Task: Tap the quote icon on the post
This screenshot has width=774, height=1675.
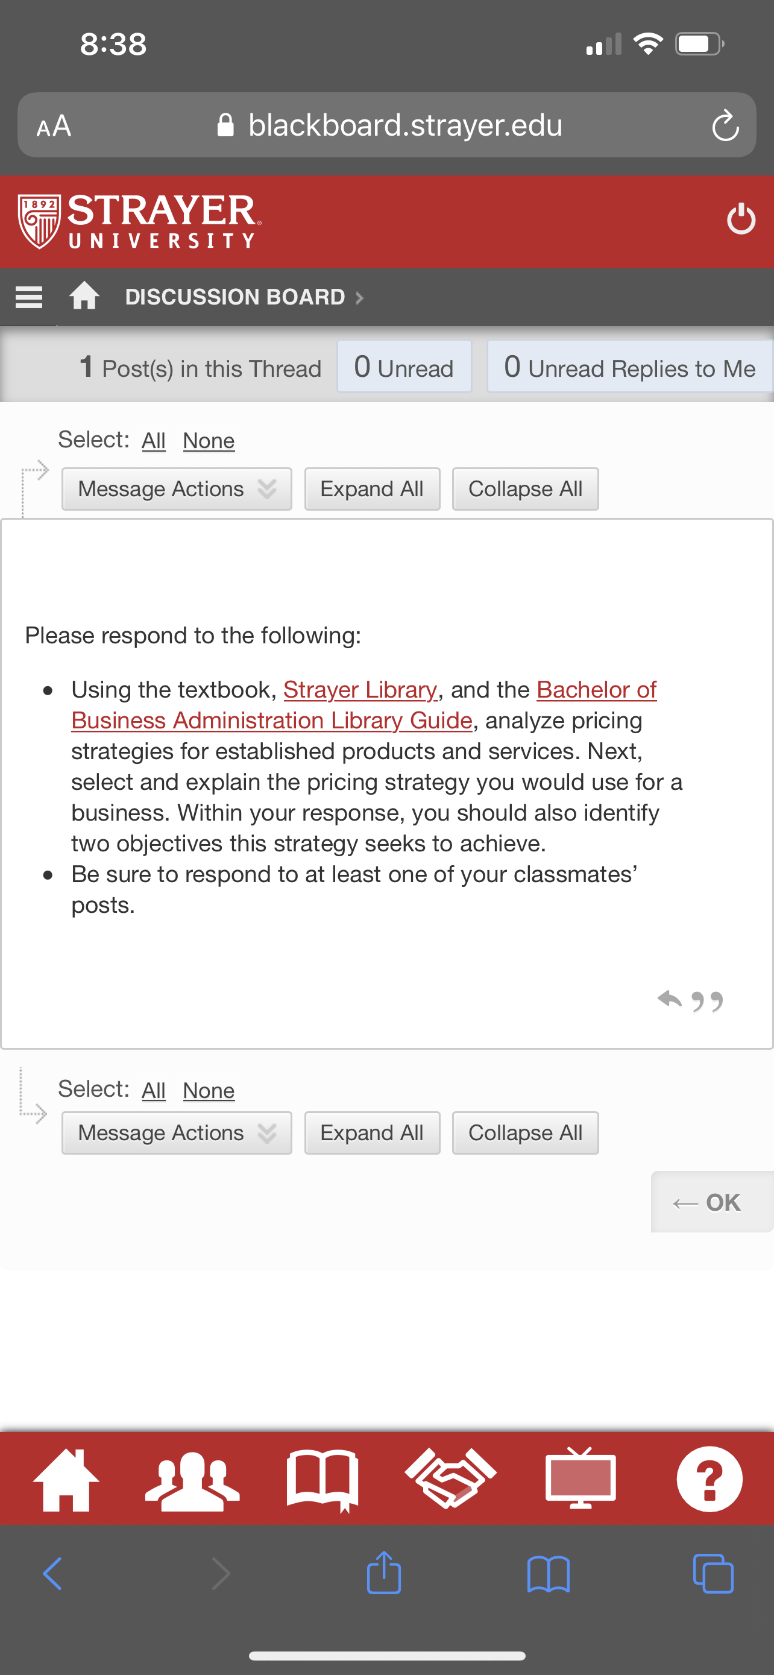Action: click(x=707, y=1002)
